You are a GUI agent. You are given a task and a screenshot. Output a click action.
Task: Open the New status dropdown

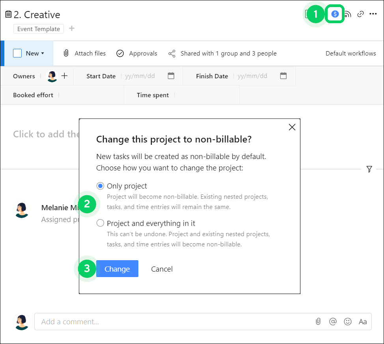34,53
